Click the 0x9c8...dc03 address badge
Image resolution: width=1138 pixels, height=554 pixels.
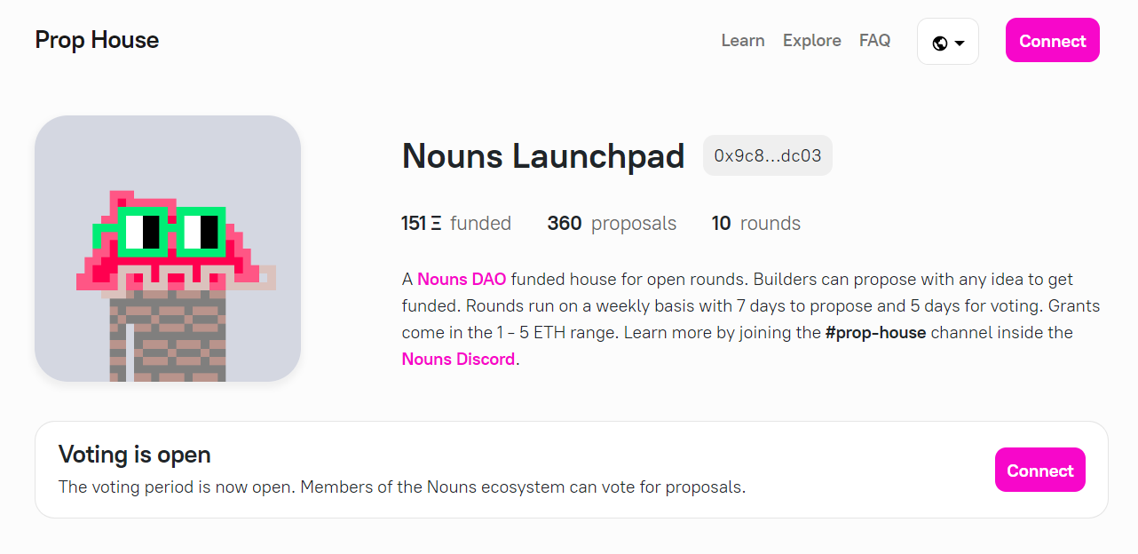tap(768, 155)
